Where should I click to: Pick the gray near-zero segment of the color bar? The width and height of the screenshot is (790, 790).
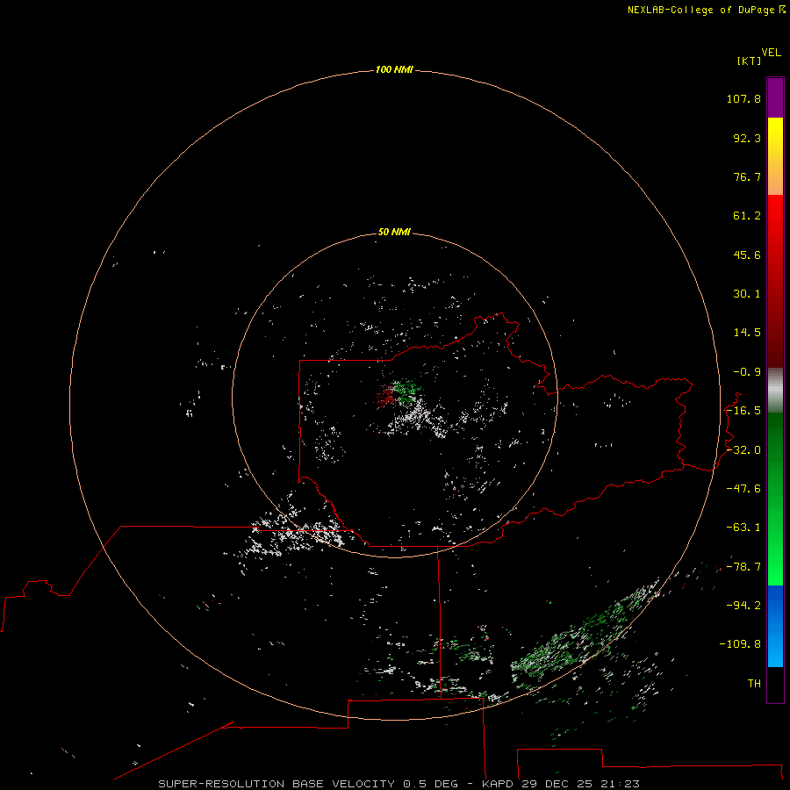coord(775,391)
